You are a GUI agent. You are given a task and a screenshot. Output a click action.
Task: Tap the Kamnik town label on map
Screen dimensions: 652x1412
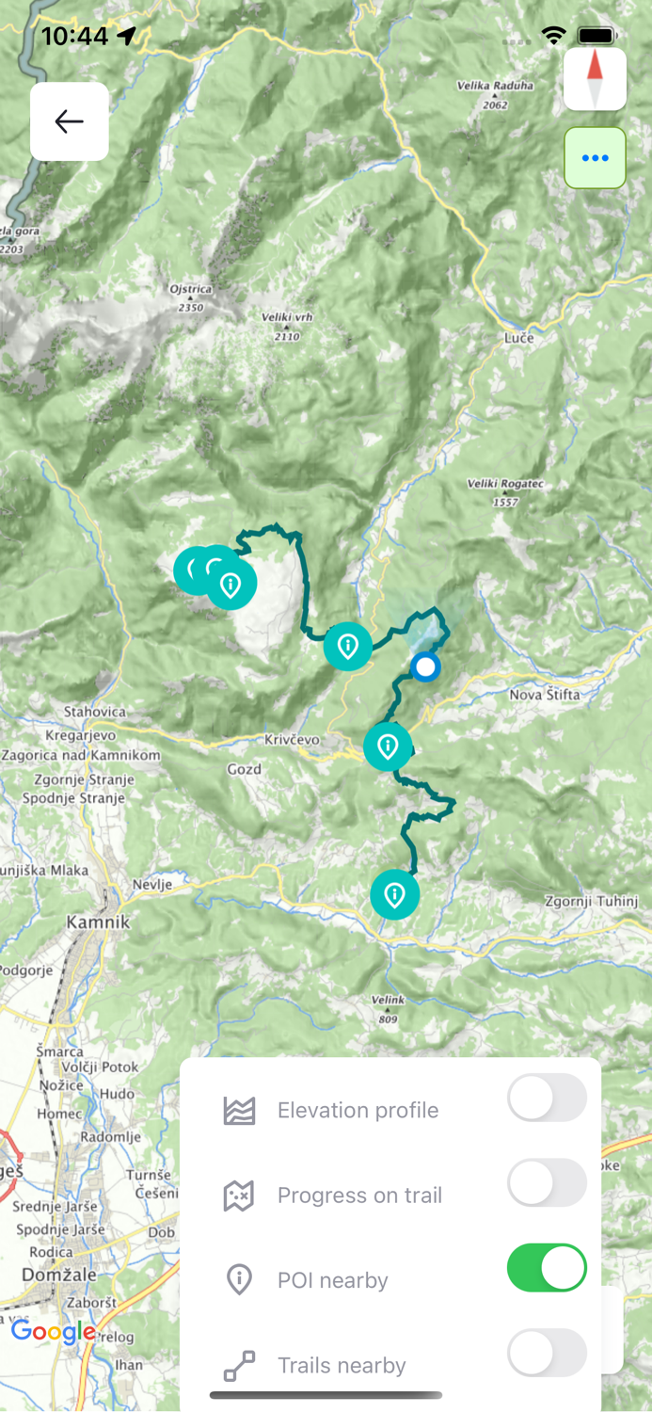pos(98,923)
